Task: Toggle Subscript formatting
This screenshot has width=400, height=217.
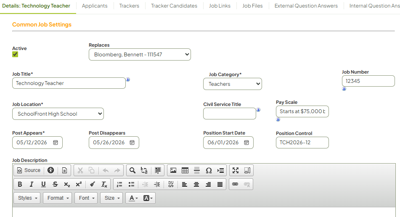Action: click(67, 184)
